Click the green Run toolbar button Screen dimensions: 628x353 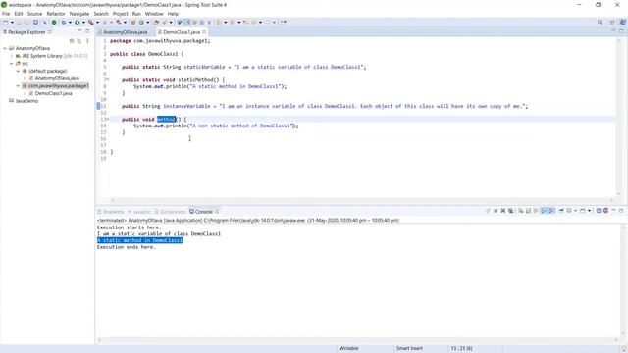pos(77,23)
